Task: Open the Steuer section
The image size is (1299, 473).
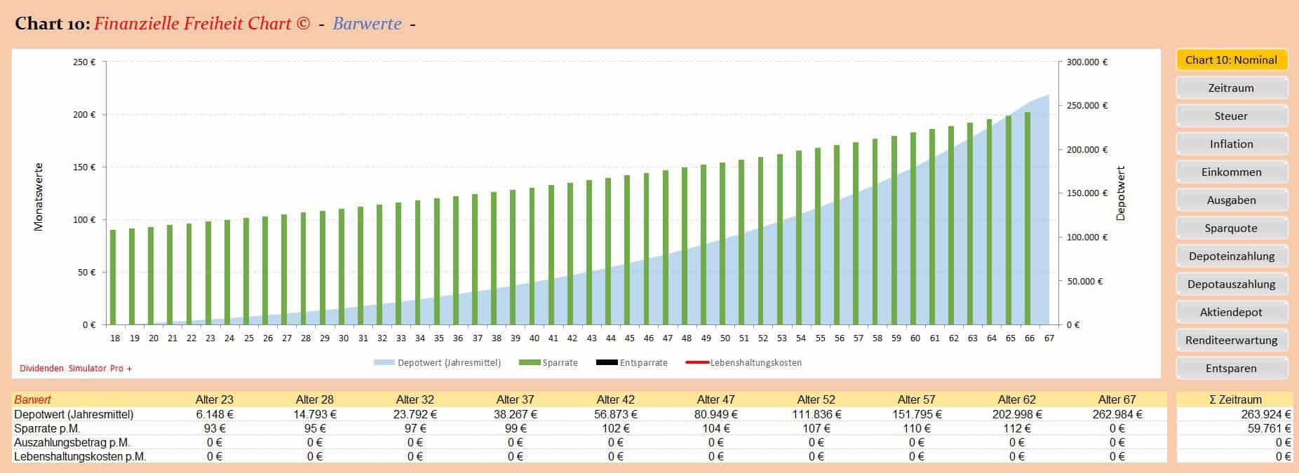Action: pyautogui.click(x=1231, y=116)
